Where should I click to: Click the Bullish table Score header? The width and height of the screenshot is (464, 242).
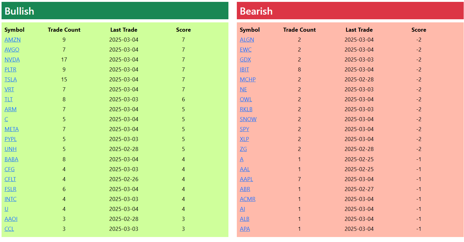pyautogui.click(x=184, y=30)
